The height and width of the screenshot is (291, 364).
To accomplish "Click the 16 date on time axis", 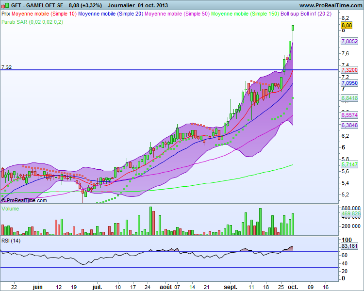I will pyautogui.click(x=326, y=287).
